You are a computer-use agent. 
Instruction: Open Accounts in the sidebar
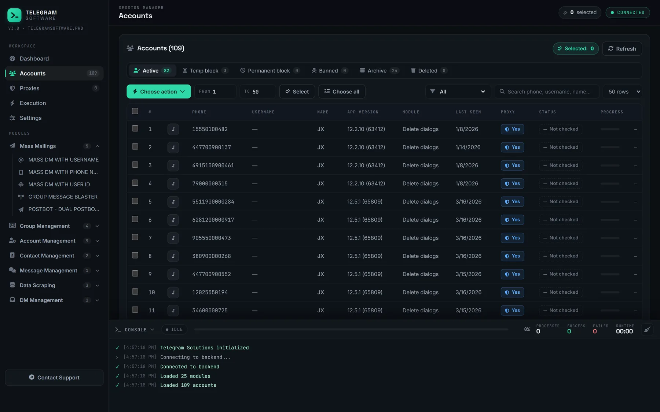point(54,74)
